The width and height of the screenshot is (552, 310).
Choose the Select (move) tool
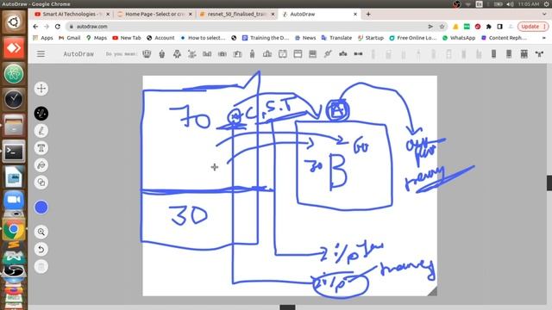[x=41, y=89]
